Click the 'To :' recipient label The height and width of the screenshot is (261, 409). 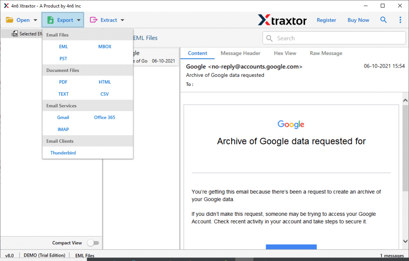(x=190, y=84)
